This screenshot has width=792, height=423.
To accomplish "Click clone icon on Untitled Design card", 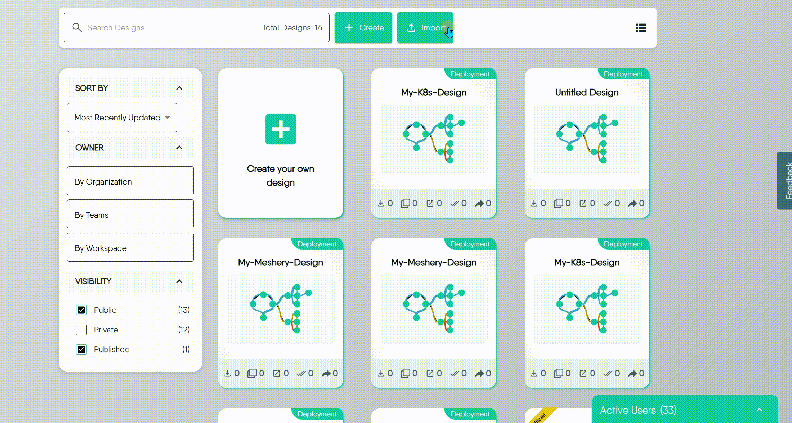I will coord(558,203).
